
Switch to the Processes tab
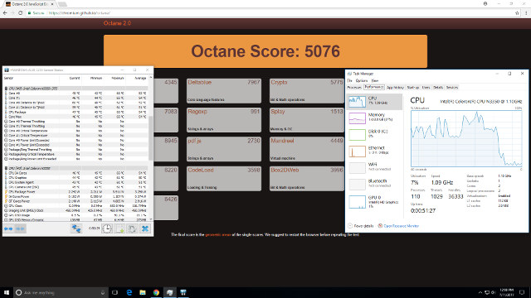coord(354,87)
